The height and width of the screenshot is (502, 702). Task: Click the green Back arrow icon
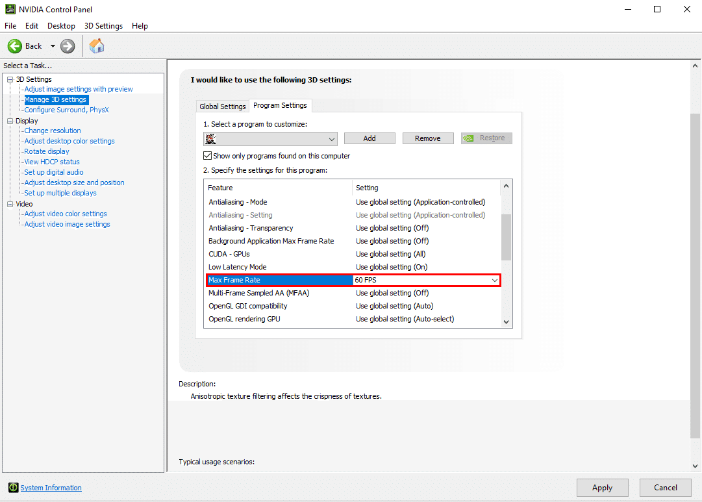click(x=15, y=46)
